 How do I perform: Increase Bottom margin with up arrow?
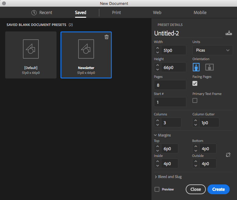point(195,146)
